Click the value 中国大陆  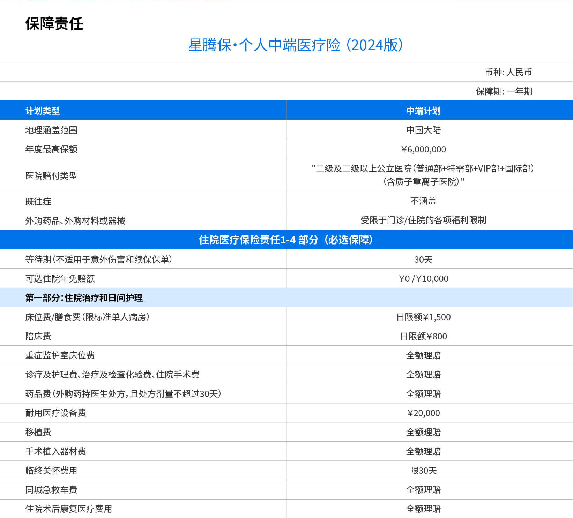[424, 130]
